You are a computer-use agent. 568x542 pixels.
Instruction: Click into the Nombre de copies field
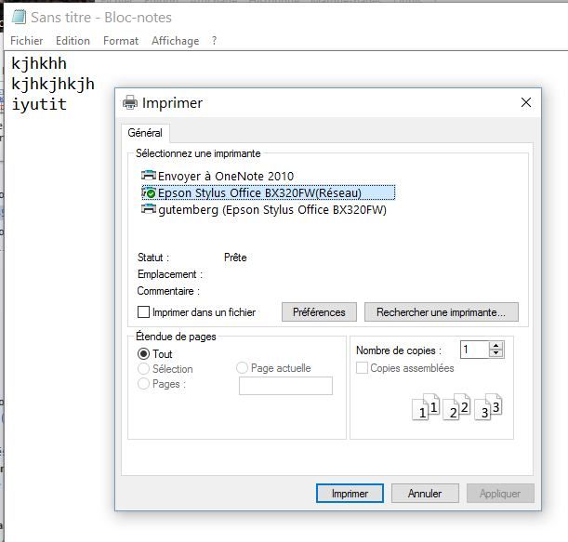[474, 350]
